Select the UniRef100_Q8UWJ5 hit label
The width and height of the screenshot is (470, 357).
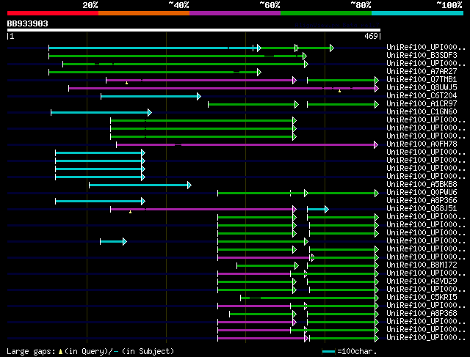[422, 87]
